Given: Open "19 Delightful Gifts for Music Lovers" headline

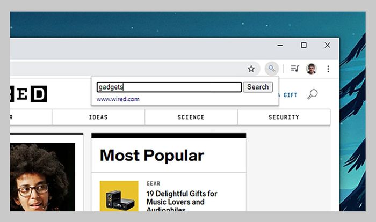Looking at the screenshot, I should pyautogui.click(x=182, y=198).
